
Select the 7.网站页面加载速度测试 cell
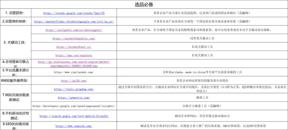pos(16,97)
